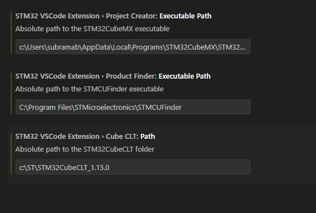The image size is (316, 213).
Task: Click the "Product Finder:" category label
Action: (x=131, y=76)
